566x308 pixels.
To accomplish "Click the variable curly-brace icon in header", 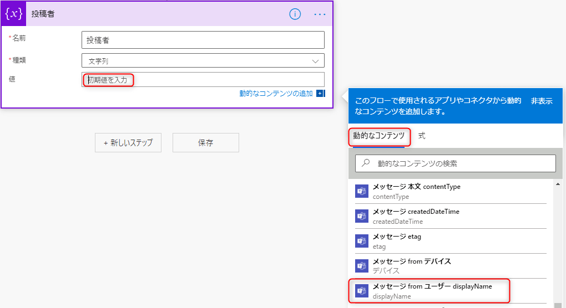I will (14, 14).
